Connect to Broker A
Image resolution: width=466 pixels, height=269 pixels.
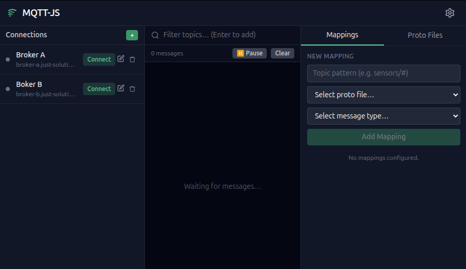[x=99, y=59]
